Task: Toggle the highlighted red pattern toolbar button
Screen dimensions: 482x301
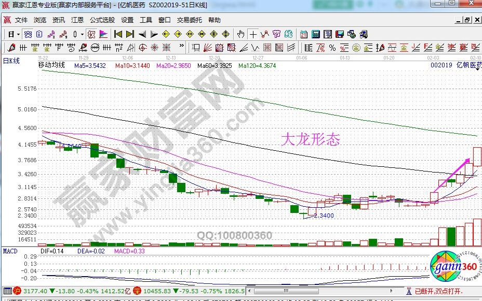Action: tap(91, 35)
